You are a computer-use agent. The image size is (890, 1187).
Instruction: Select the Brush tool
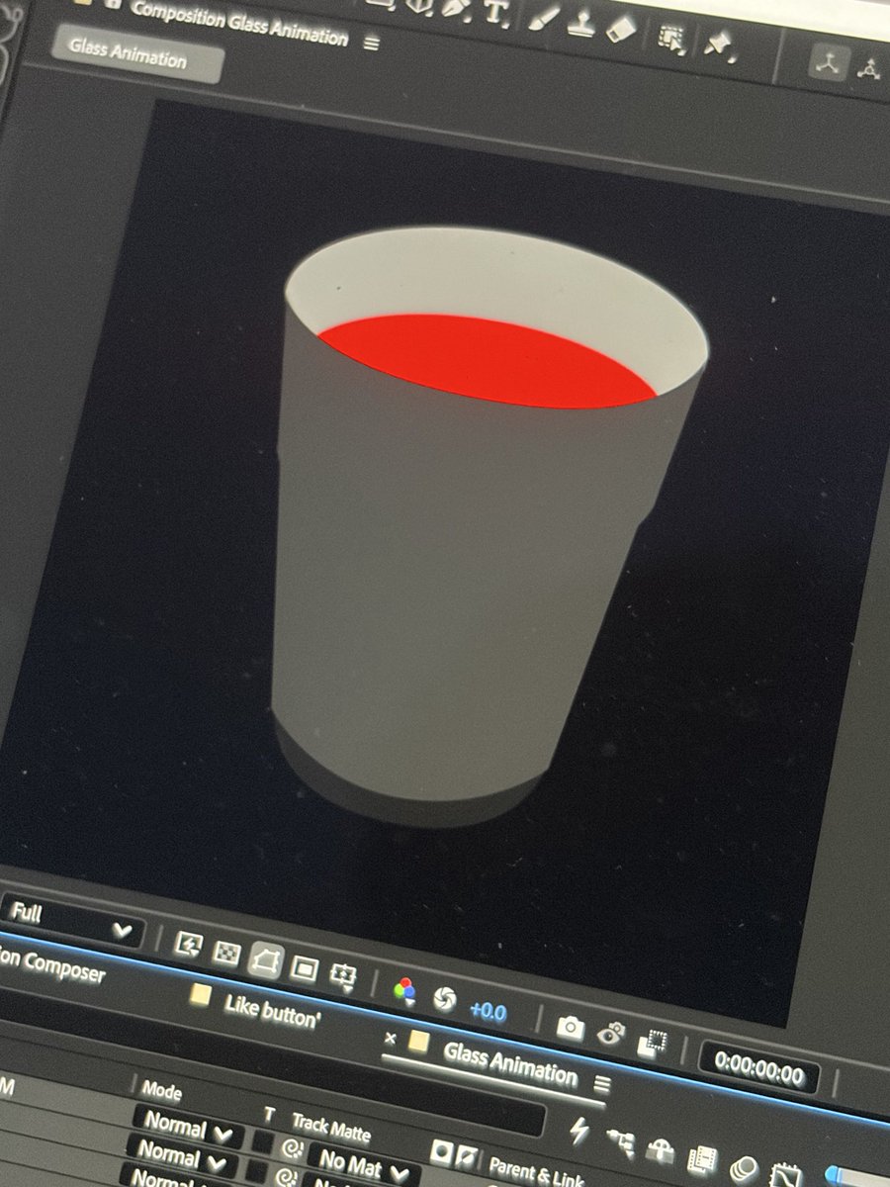point(545,17)
